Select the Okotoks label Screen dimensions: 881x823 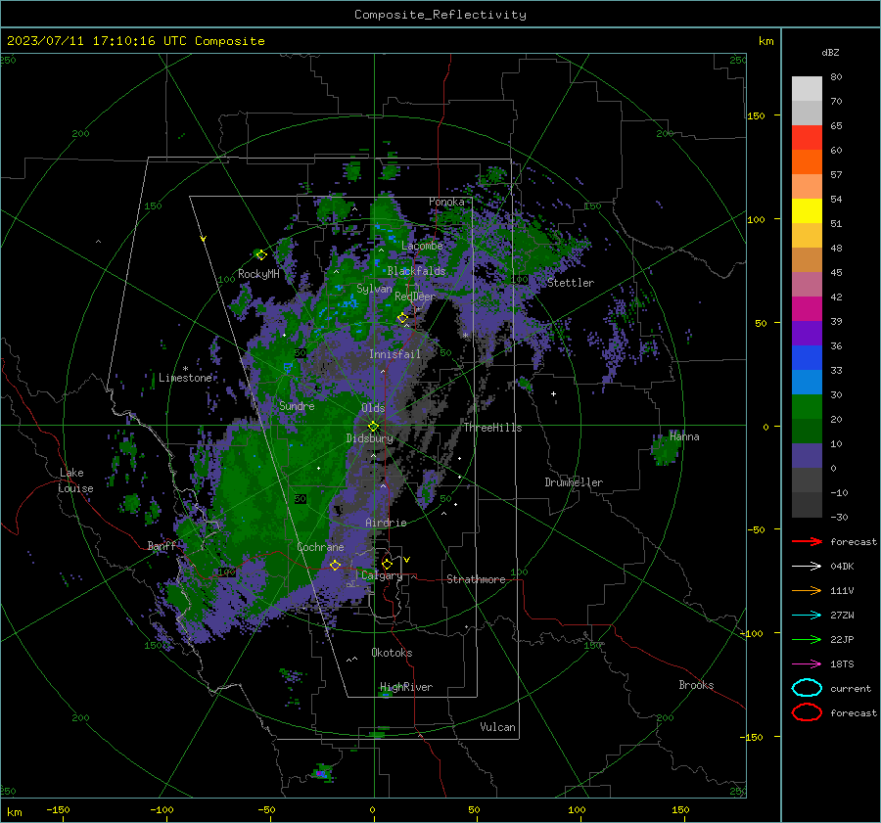tap(392, 653)
